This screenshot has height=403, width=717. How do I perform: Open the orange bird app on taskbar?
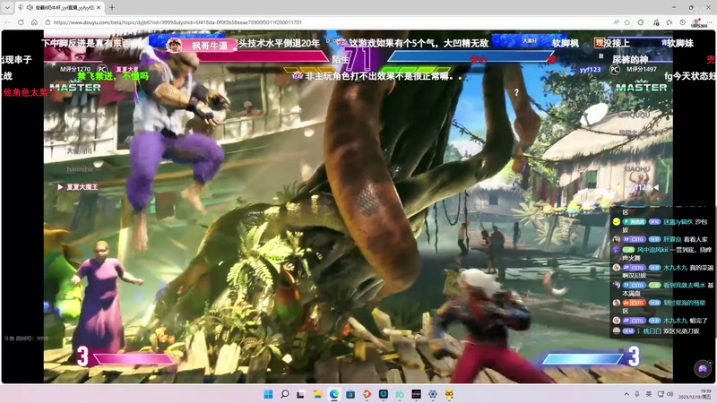367,394
